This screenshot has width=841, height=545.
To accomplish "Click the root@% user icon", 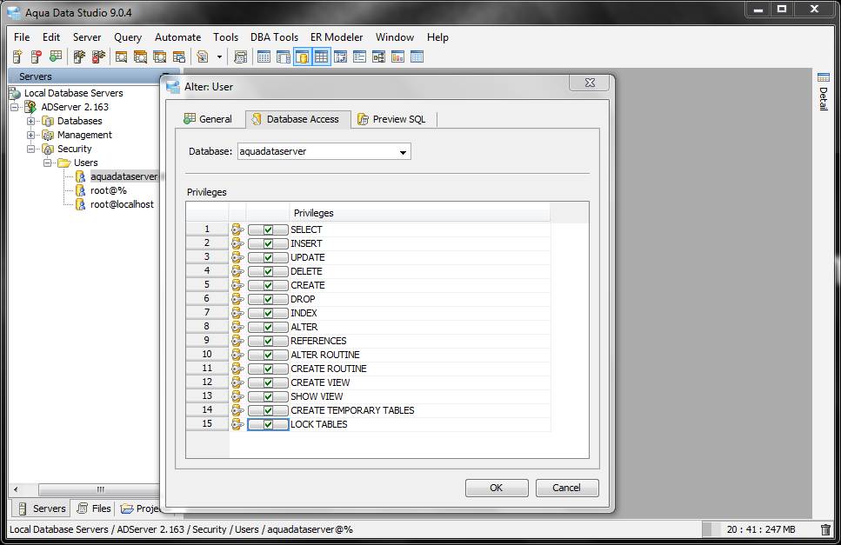I will (81, 190).
